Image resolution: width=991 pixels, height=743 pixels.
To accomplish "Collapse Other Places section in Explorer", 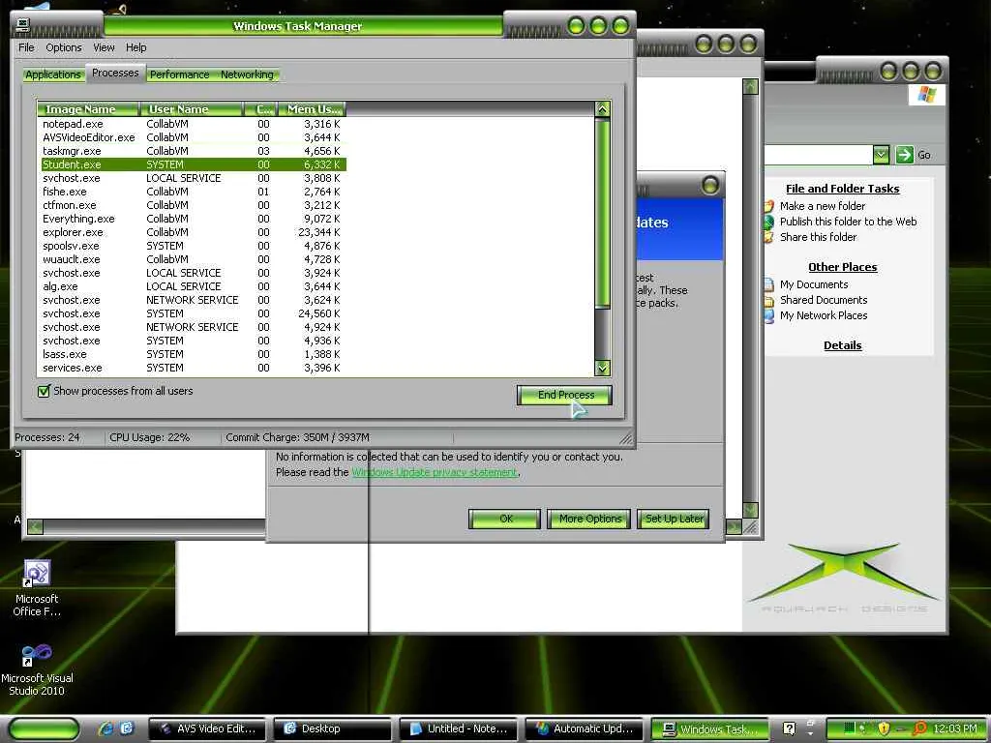I will coord(843,267).
